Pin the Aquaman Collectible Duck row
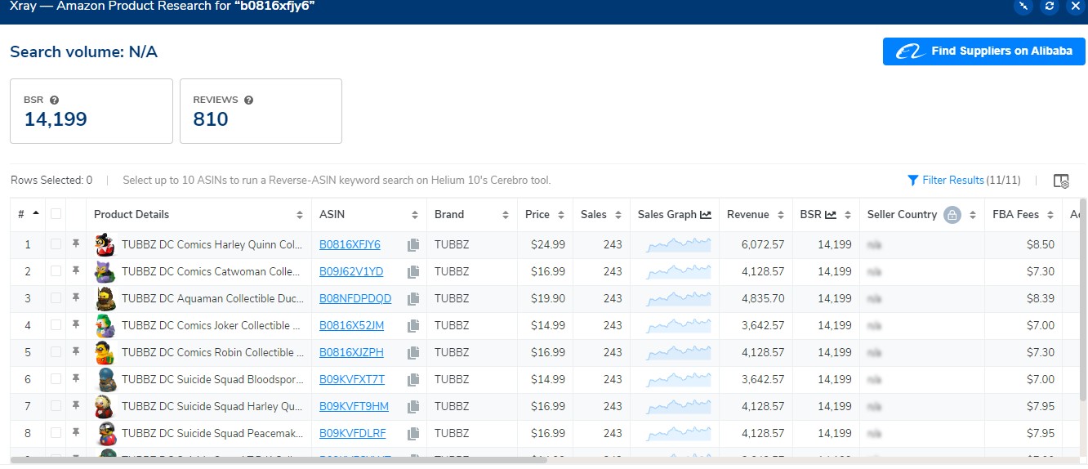1088x469 pixels. pyautogui.click(x=76, y=297)
